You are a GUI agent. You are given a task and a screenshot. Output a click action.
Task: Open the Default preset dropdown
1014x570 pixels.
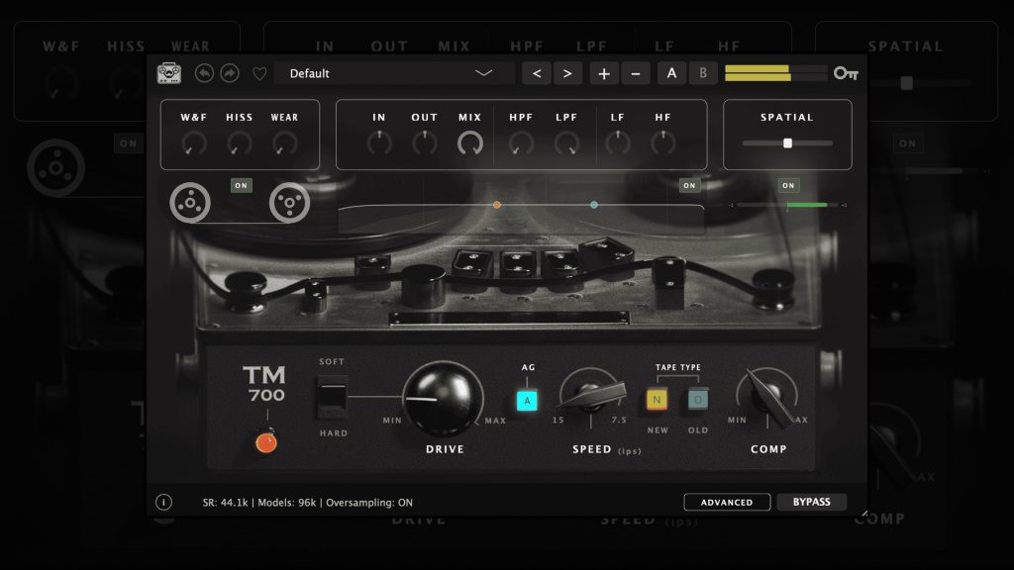coord(393,72)
